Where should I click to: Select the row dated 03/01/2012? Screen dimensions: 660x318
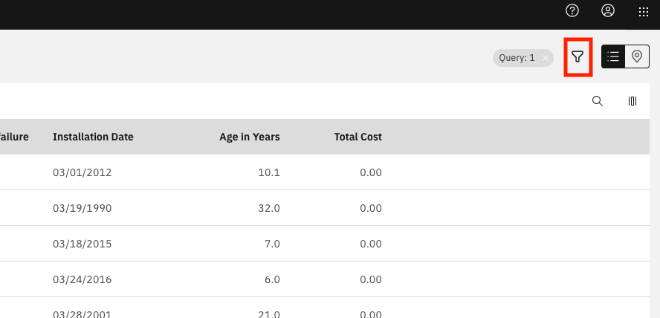point(325,172)
